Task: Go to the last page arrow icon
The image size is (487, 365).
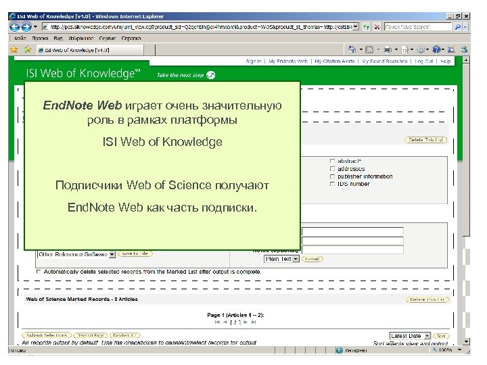Action: (x=254, y=322)
